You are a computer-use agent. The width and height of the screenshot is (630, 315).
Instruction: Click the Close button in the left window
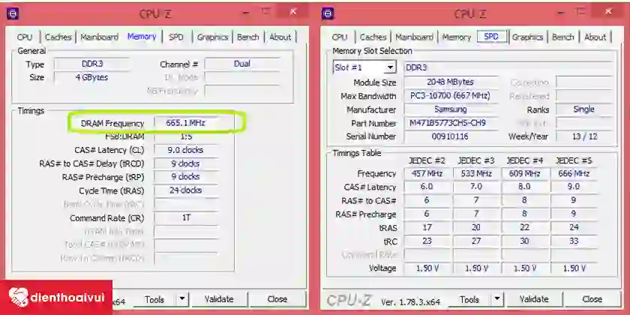tap(277, 299)
